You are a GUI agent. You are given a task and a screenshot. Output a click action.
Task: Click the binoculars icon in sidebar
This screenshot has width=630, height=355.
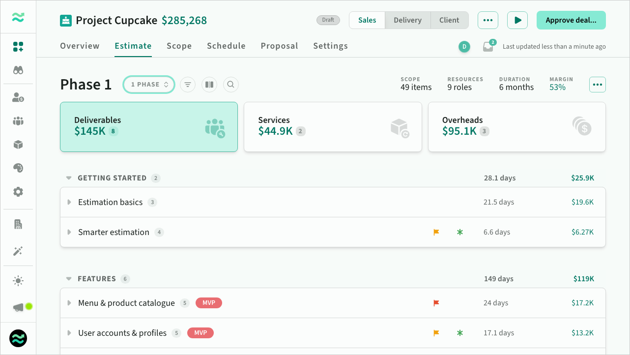pyautogui.click(x=18, y=70)
